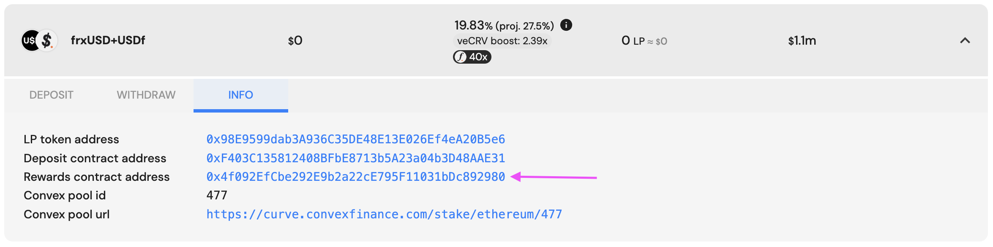
Task: Open the APR info tooltip icon
Action: point(566,25)
